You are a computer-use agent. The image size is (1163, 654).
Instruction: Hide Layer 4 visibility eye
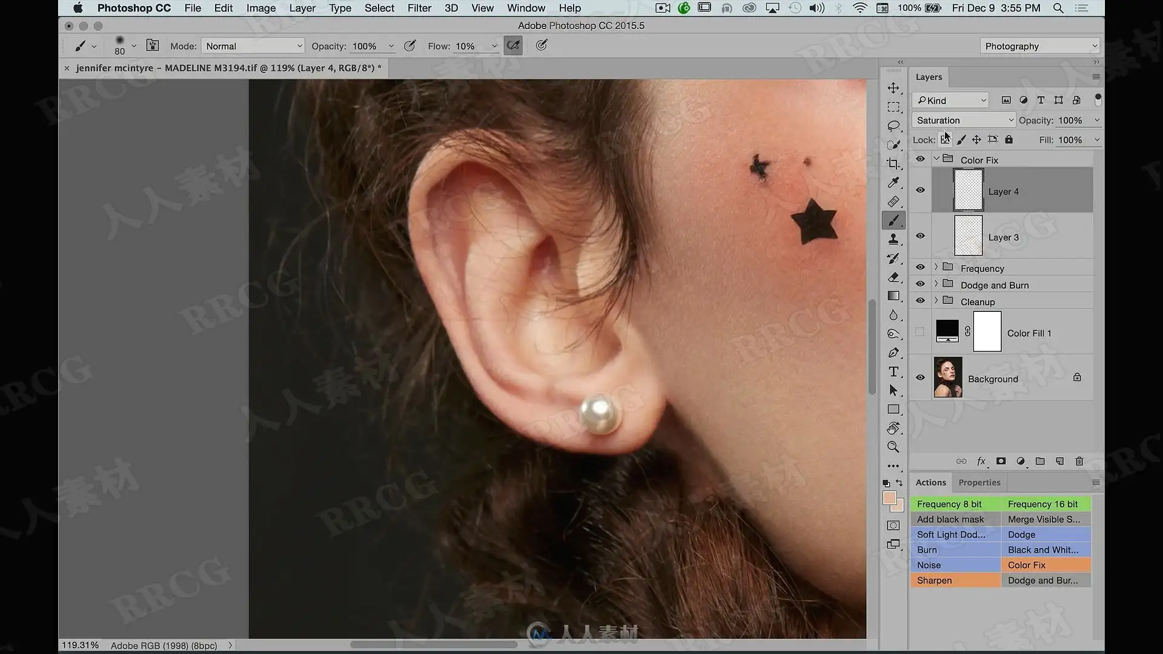[x=920, y=190]
